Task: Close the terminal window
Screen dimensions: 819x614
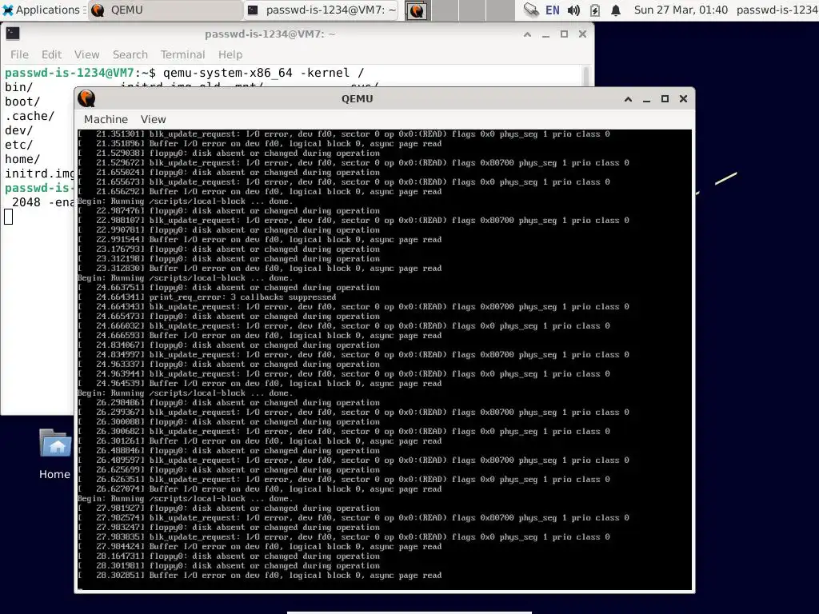Action: pos(582,34)
